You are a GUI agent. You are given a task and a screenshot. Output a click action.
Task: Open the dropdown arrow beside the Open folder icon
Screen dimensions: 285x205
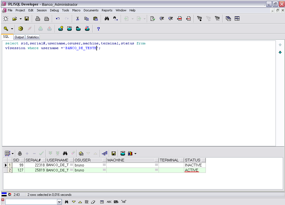pos(21,19)
